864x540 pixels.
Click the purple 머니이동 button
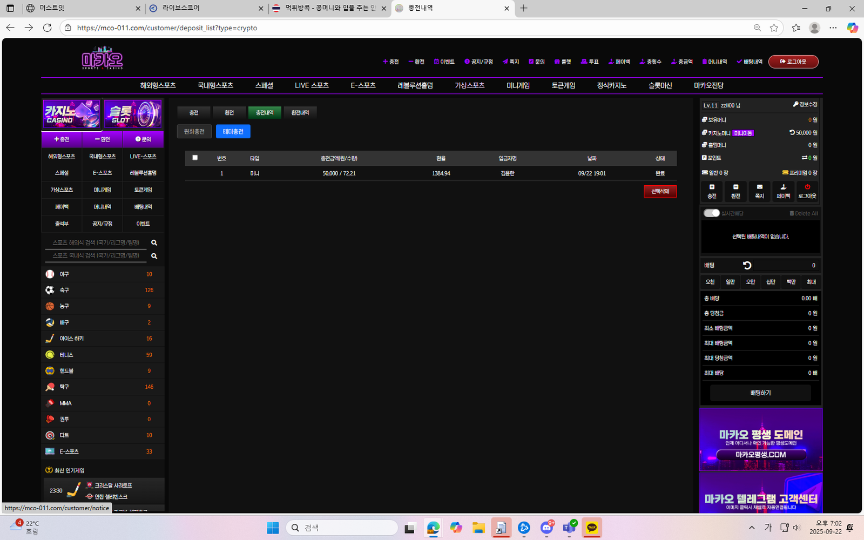(x=743, y=133)
